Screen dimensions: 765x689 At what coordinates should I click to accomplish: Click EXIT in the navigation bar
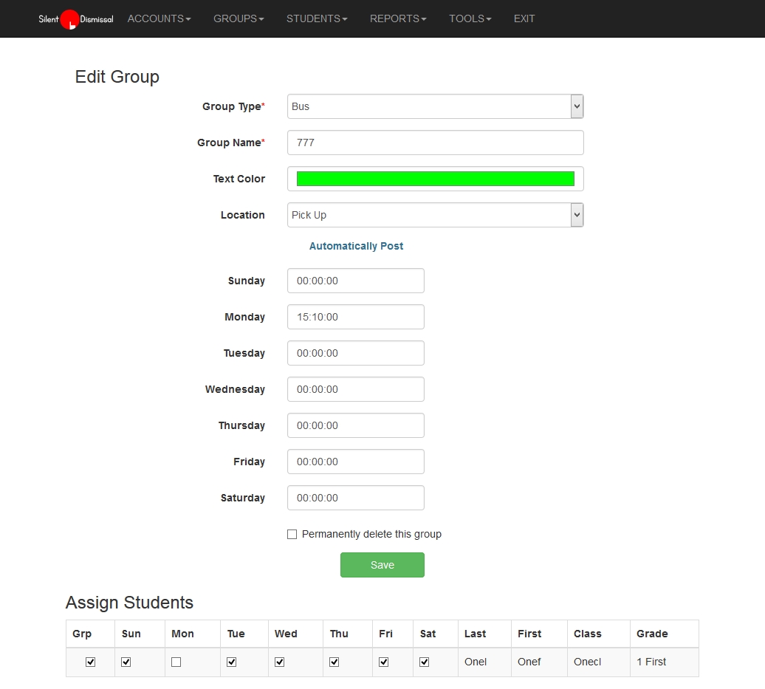[524, 18]
